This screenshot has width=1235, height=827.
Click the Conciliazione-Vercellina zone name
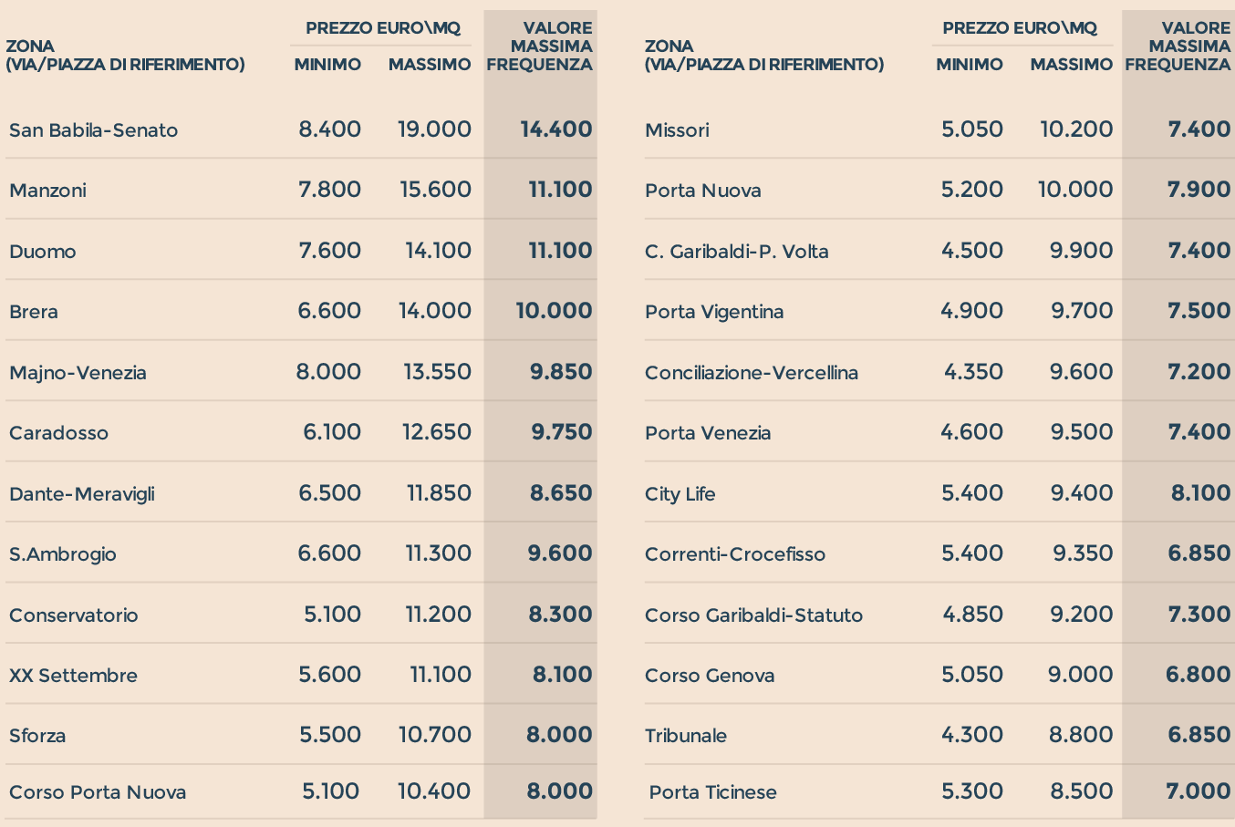751,373
